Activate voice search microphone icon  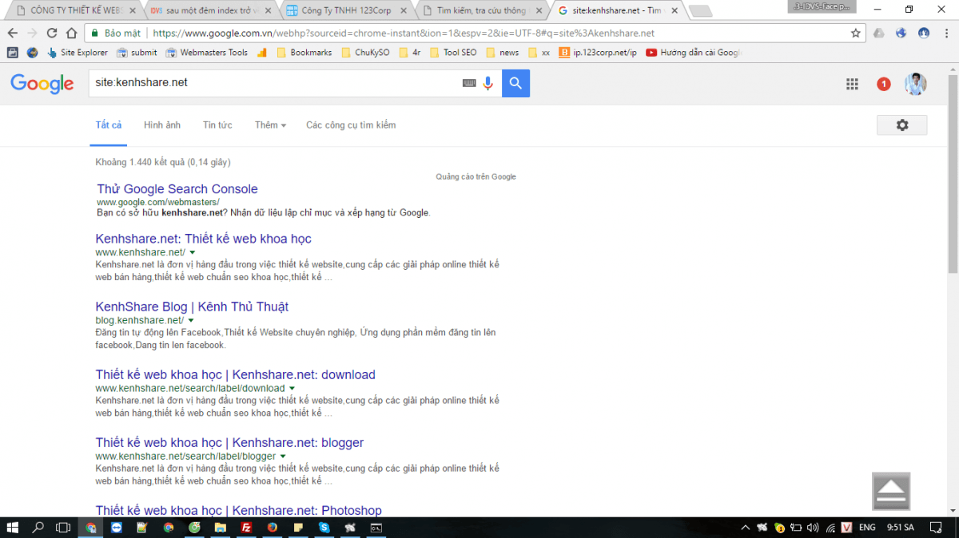click(x=488, y=83)
